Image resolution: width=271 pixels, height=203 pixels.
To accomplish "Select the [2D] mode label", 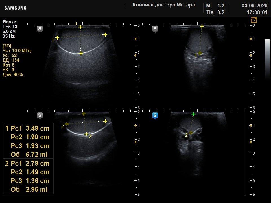I will tap(7, 46).
